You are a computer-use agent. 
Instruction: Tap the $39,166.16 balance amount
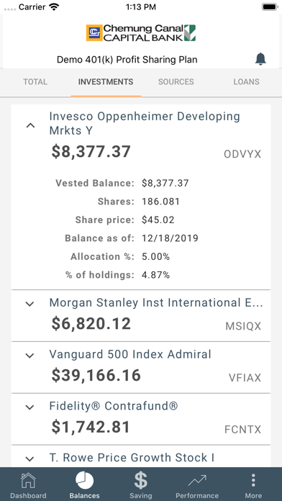(96, 376)
